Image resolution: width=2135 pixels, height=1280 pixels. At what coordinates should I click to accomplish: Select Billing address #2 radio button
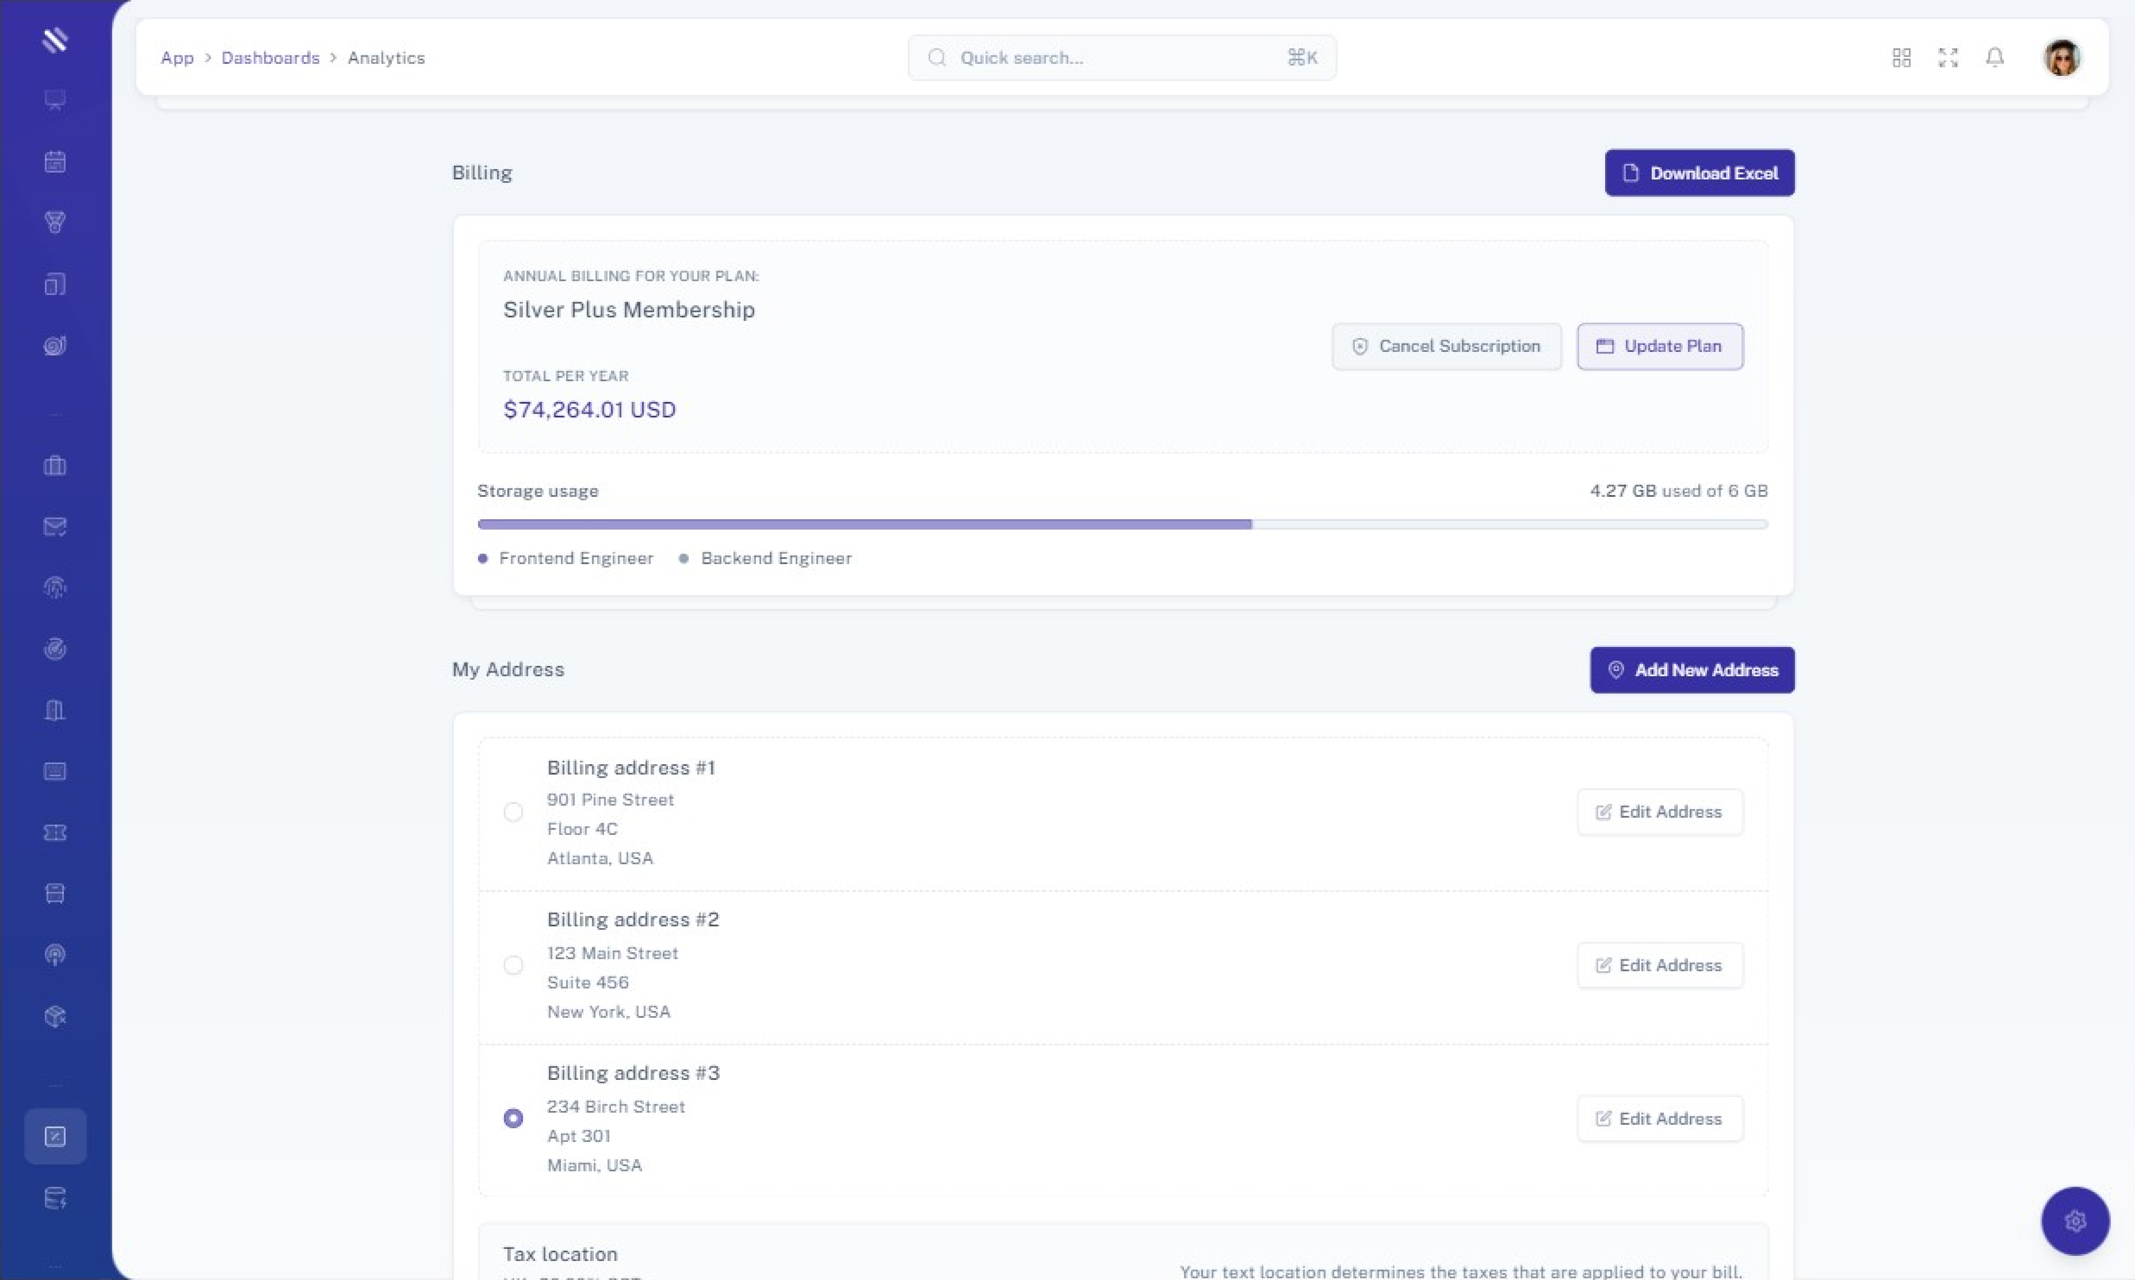click(x=513, y=965)
